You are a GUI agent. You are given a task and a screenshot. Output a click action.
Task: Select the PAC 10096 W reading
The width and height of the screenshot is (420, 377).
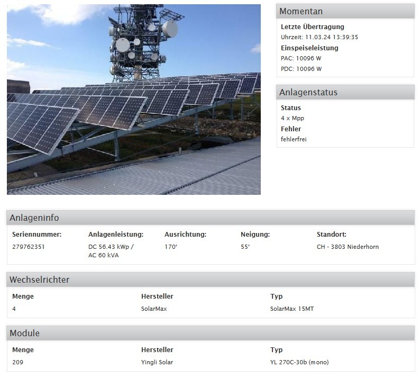(301, 58)
